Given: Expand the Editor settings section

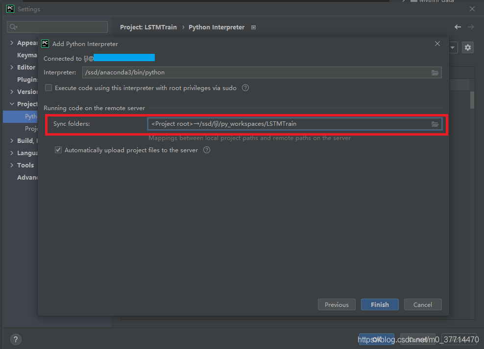Looking at the screenshot, I should (12, 67).
